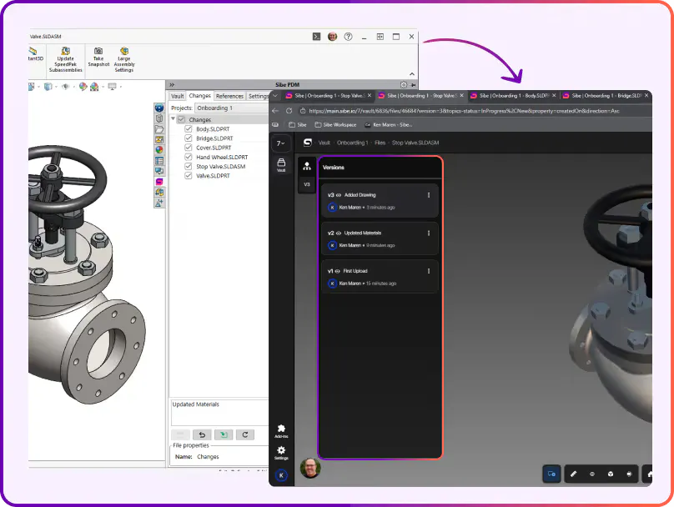Pin the Sibe PDM task pane

pyautogui.click(x=413, y=85)
